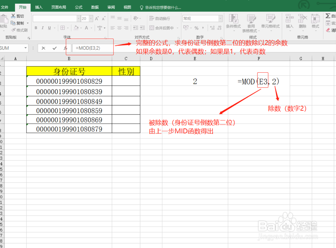Select the cell with 000000199901080879

(69, 129)
